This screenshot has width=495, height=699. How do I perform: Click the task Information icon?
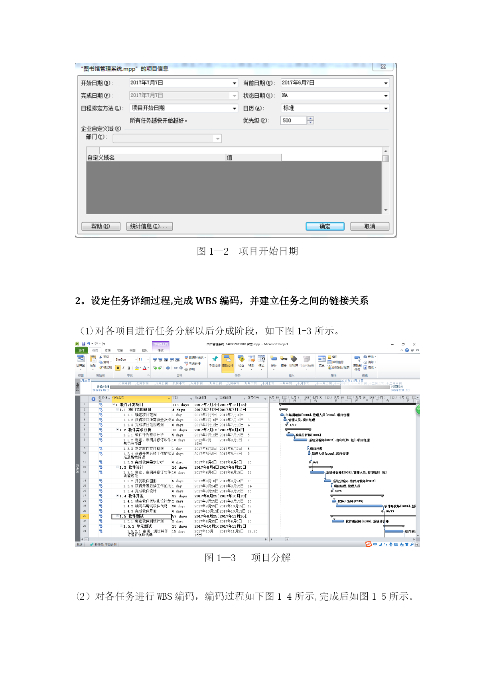[x=321, y=359]
